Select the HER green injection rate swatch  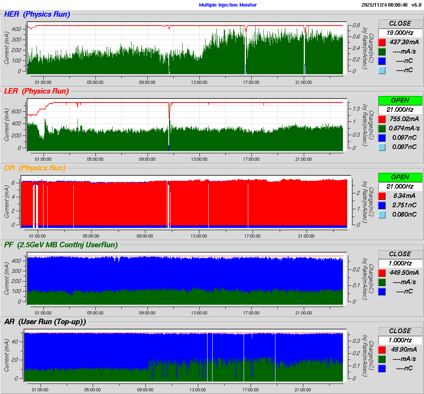pyautogui.click(x=382, y=51)
